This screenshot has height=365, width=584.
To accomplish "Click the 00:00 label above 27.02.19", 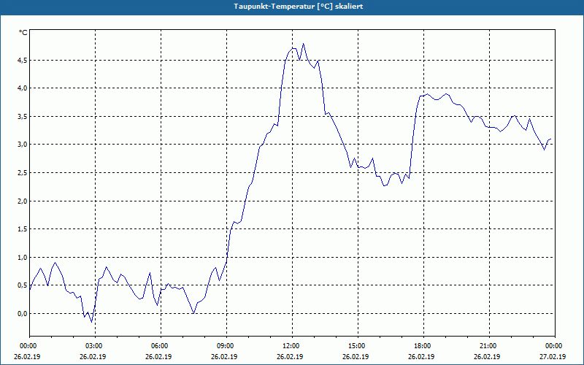I will 555,346.
